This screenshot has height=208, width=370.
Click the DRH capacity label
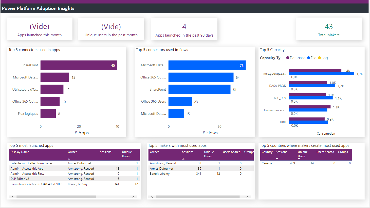click(283, 122)
